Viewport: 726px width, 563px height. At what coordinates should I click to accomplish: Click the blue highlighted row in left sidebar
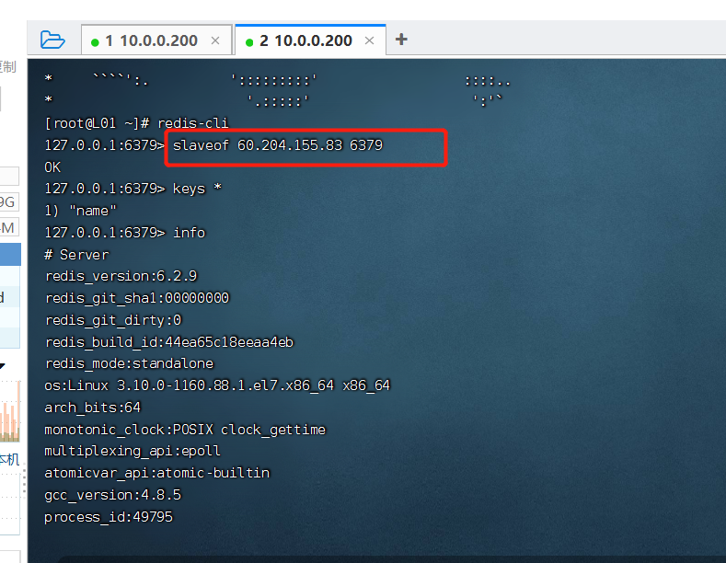(10, 254)
